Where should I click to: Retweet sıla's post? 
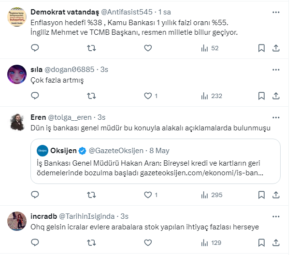pos(91,96)
